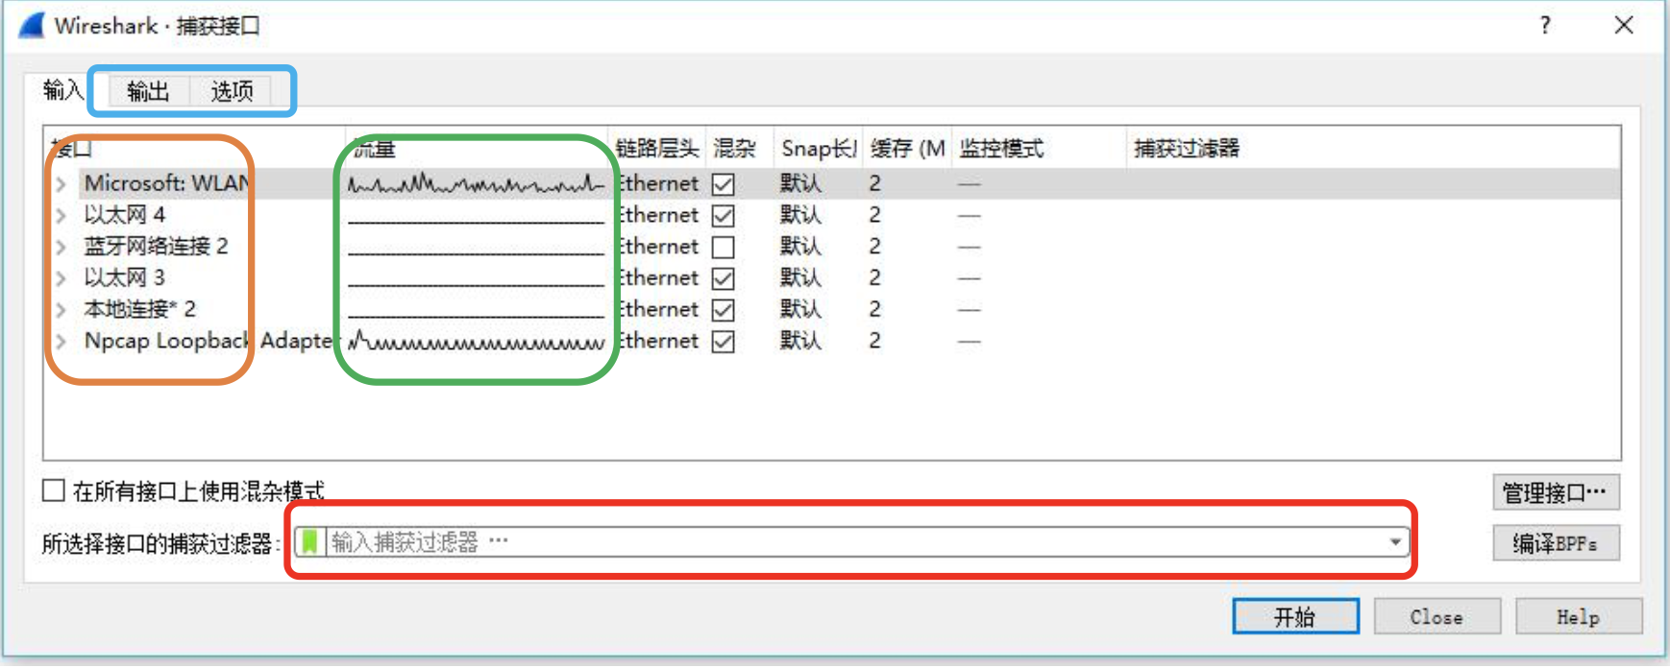Toggle promiscuous checkbox for Npcap Loopback Adapter
This screenshot has height=668, width=1670.
click(724, 342)
